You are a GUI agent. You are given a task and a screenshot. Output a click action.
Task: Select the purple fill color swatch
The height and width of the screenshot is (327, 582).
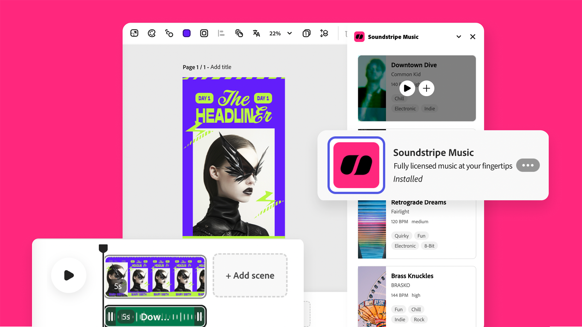(187, 33)
